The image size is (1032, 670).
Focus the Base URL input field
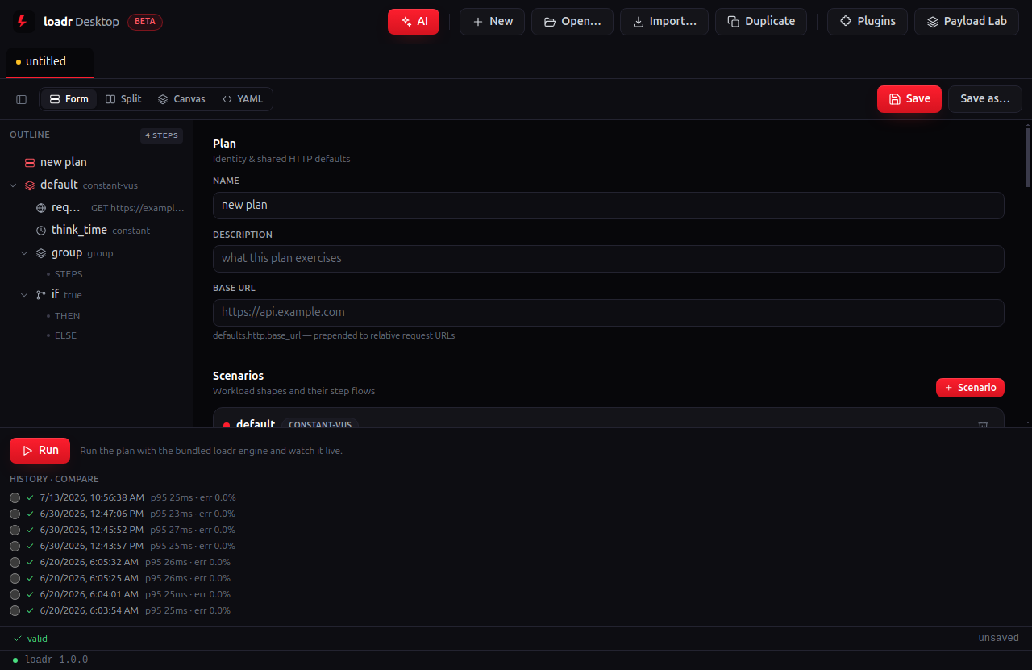pos(609,313)
